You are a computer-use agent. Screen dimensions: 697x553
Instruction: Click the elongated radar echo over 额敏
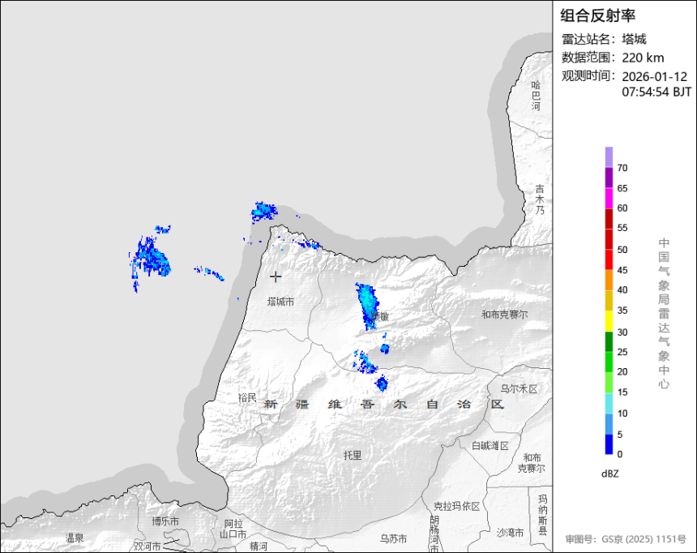[x=367, y=305]
